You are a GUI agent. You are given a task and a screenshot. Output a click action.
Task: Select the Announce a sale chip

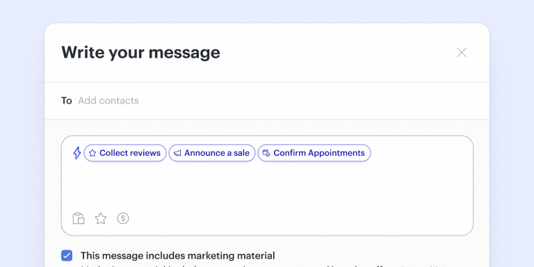click(x=212, y=153)
